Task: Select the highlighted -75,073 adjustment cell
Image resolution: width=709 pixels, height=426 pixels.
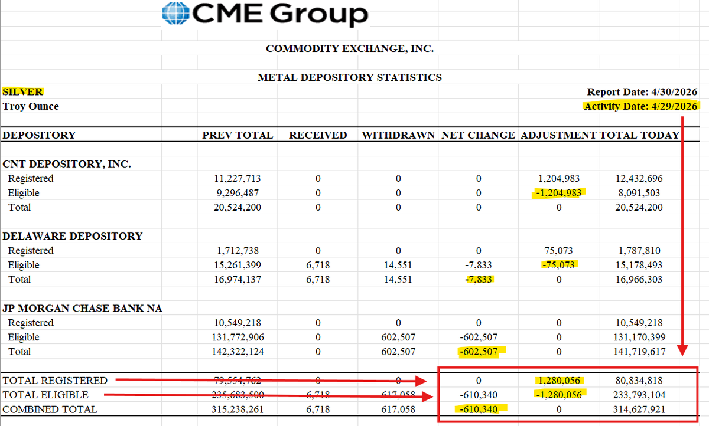Action: tap(558, 265)
